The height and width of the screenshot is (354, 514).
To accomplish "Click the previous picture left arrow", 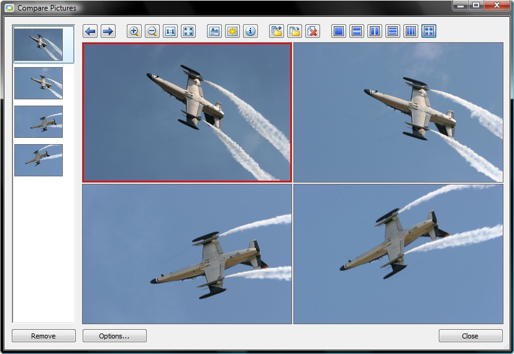I will 90,31.
